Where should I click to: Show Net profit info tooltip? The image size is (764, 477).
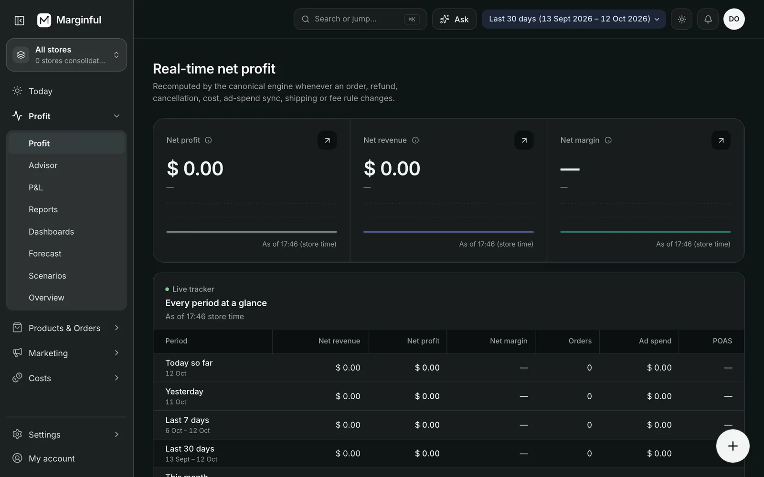(208, 140)
